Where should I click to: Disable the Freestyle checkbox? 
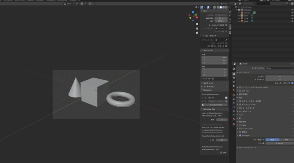(x=240, y=135)
